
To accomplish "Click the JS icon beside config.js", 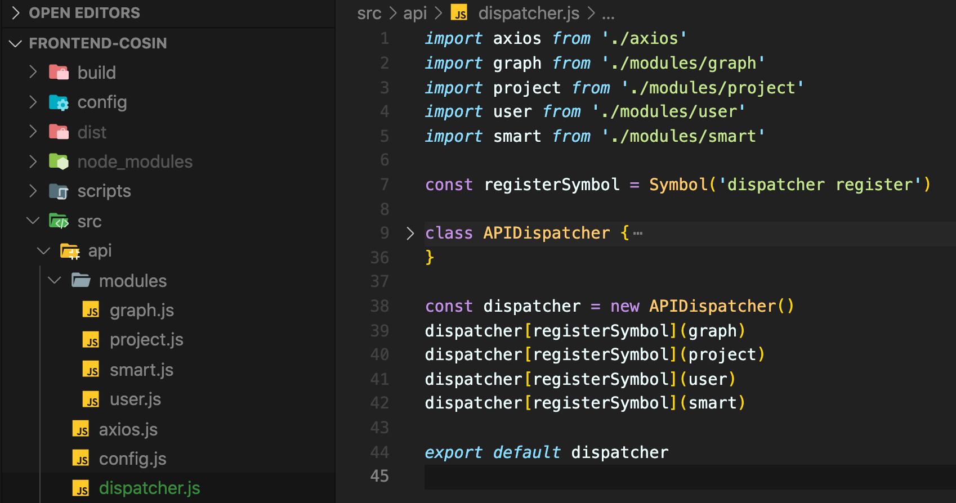I will (x=81, y=458).
